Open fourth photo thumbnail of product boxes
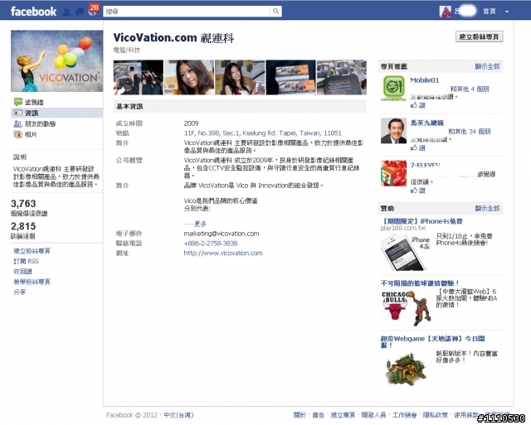531x425 pixels. (x=290, y=77)
